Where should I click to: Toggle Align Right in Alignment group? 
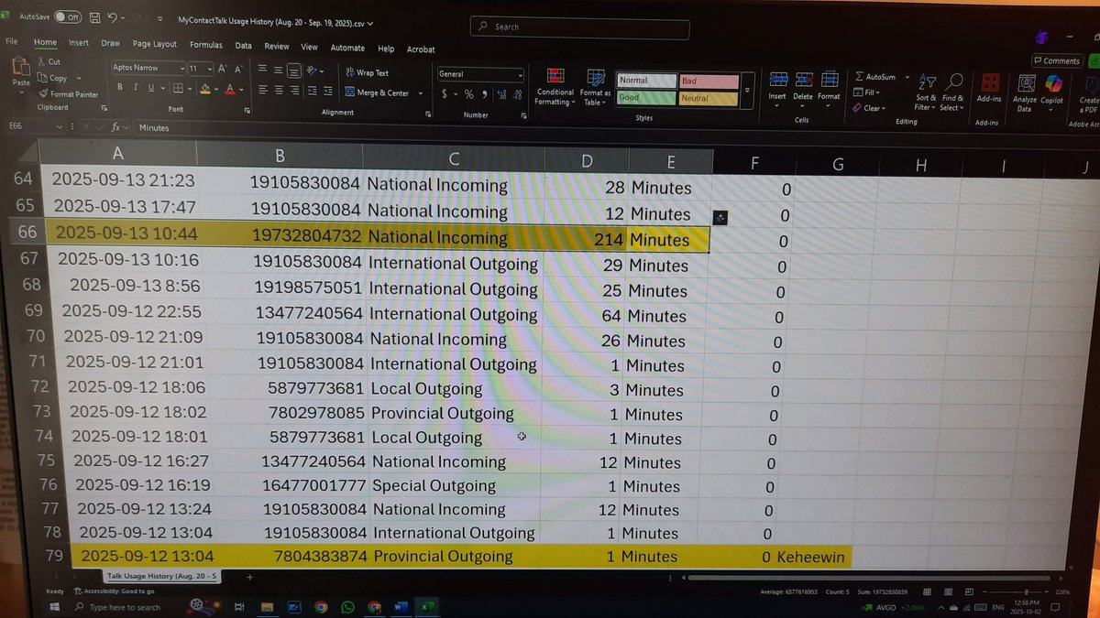(293, 90)
